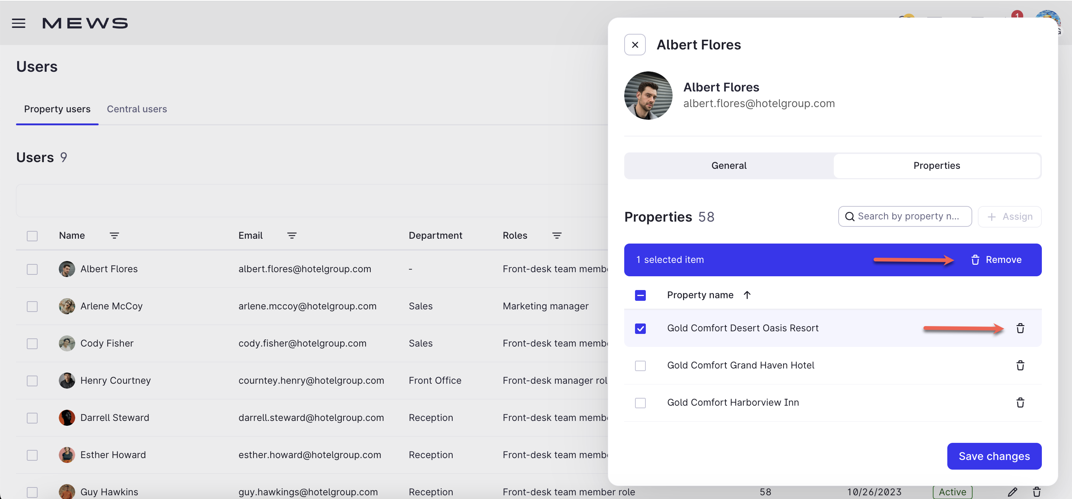This screenshot has height=499, width=1072.
Task: Select the Arlene McCoy row checkbox
Action: [32, 306]
